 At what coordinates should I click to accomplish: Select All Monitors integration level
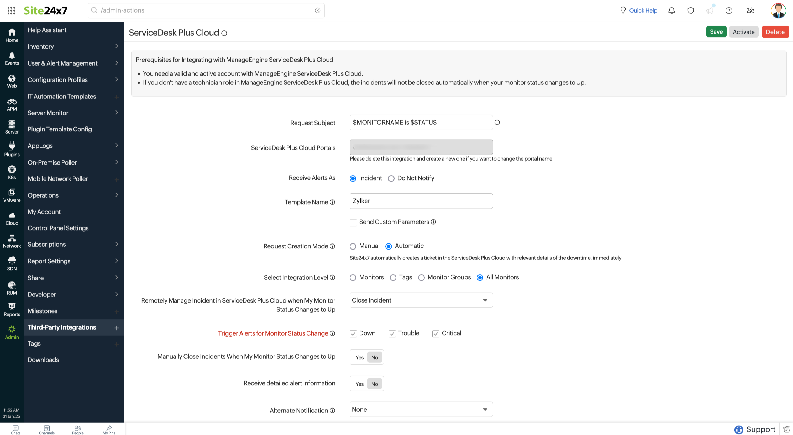[x=480, y=278]
